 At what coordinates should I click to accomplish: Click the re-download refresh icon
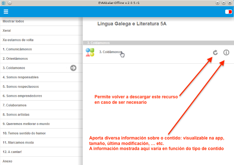215,52
